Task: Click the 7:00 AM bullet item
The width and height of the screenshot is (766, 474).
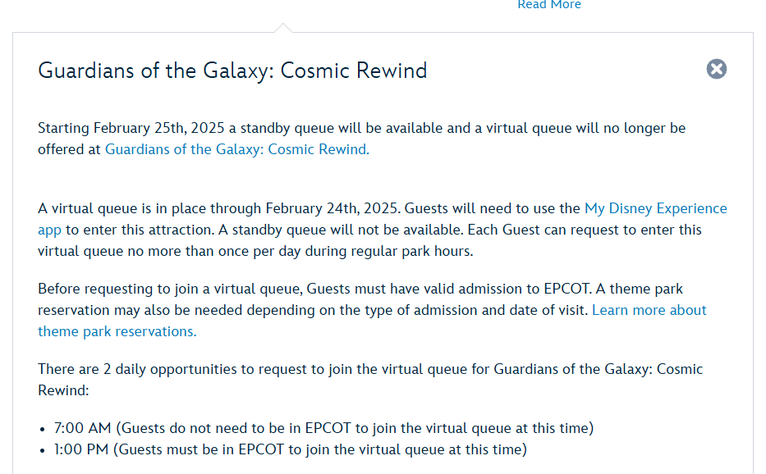Action: coord(323,428)
